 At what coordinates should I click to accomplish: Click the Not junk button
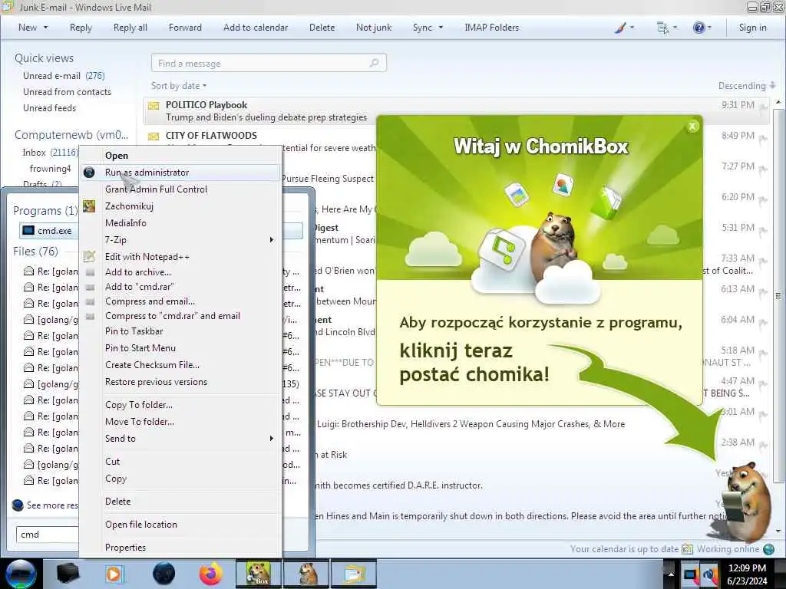coord(374,28)
